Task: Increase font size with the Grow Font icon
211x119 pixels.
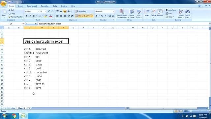Action: click(49, 11)
